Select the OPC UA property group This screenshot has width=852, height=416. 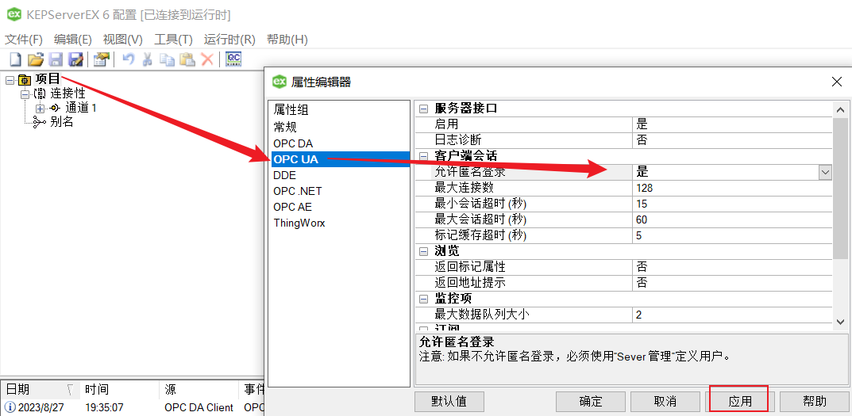click(x=339, y=159)
